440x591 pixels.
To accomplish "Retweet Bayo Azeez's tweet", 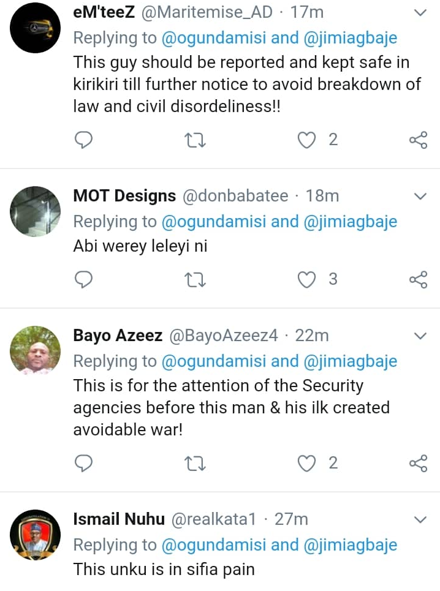I will tap(195, 464).
